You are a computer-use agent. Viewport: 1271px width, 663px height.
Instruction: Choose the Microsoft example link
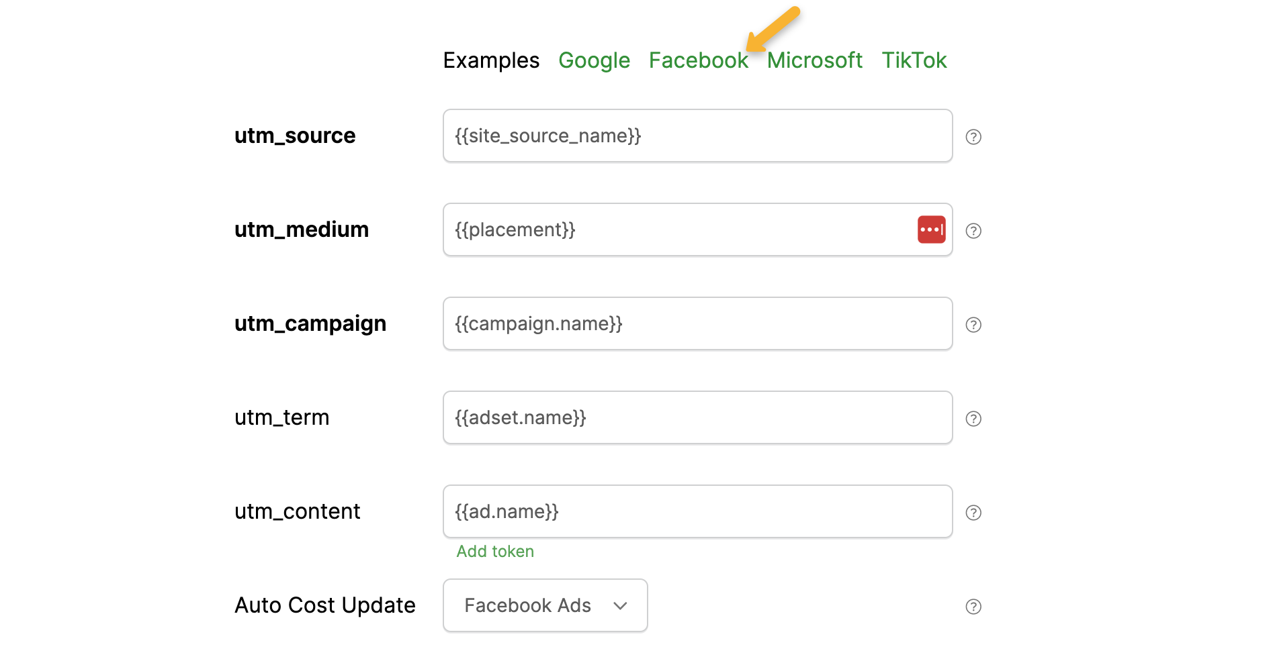pyautogui.click(x=814, y=60)
